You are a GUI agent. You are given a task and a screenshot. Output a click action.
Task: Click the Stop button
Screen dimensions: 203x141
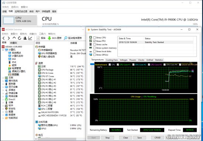pyautogui.click(x=107, y=138)
